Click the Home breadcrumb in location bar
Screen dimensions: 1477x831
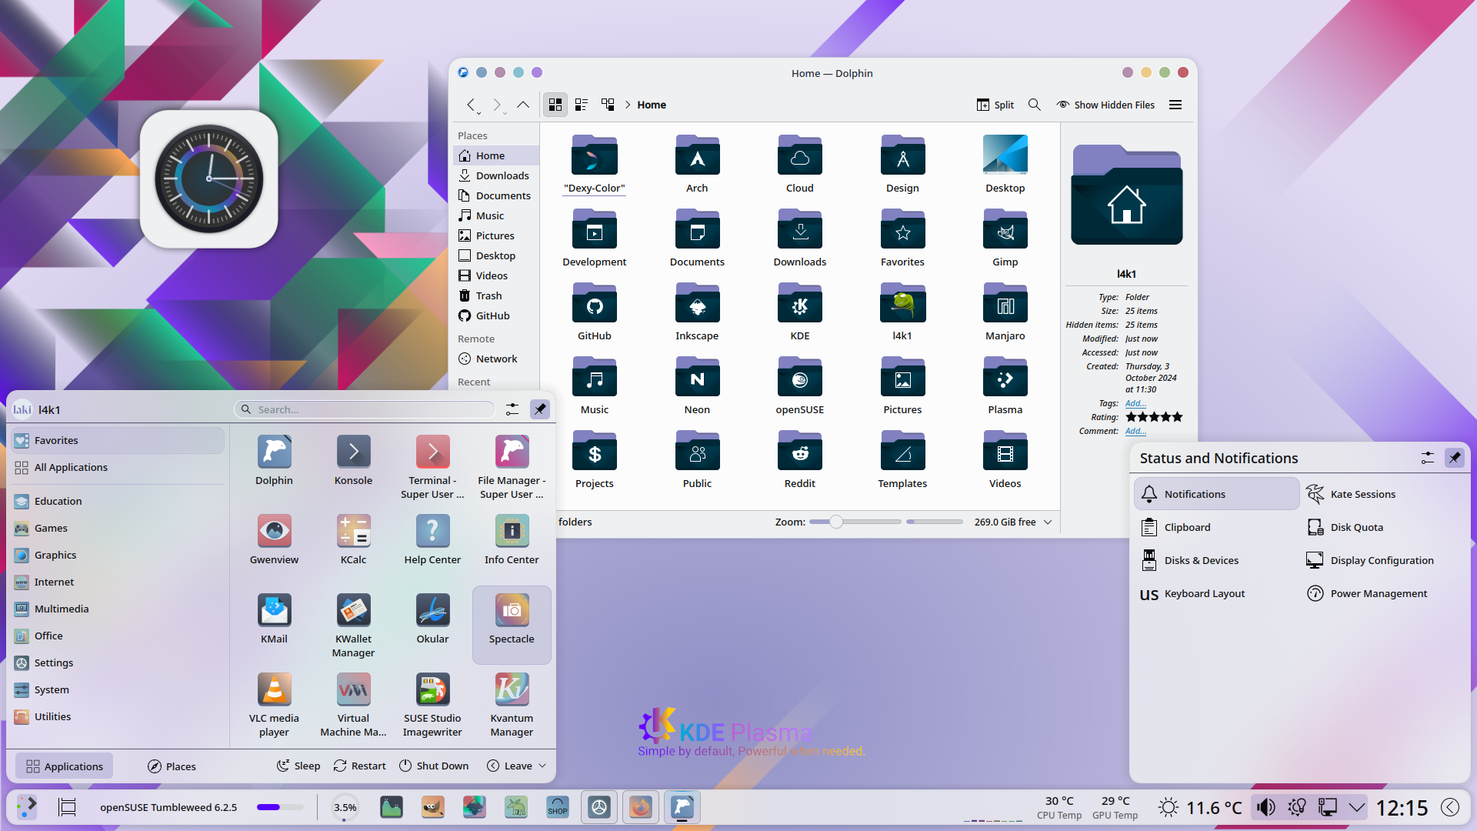[x=651, y=105]
